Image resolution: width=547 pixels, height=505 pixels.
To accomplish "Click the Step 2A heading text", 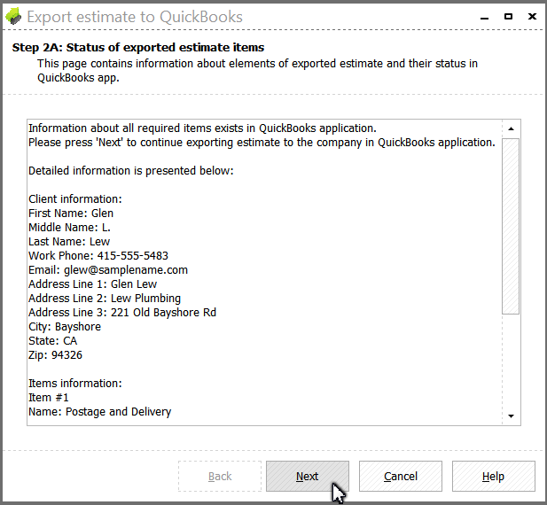I will 138,47.
